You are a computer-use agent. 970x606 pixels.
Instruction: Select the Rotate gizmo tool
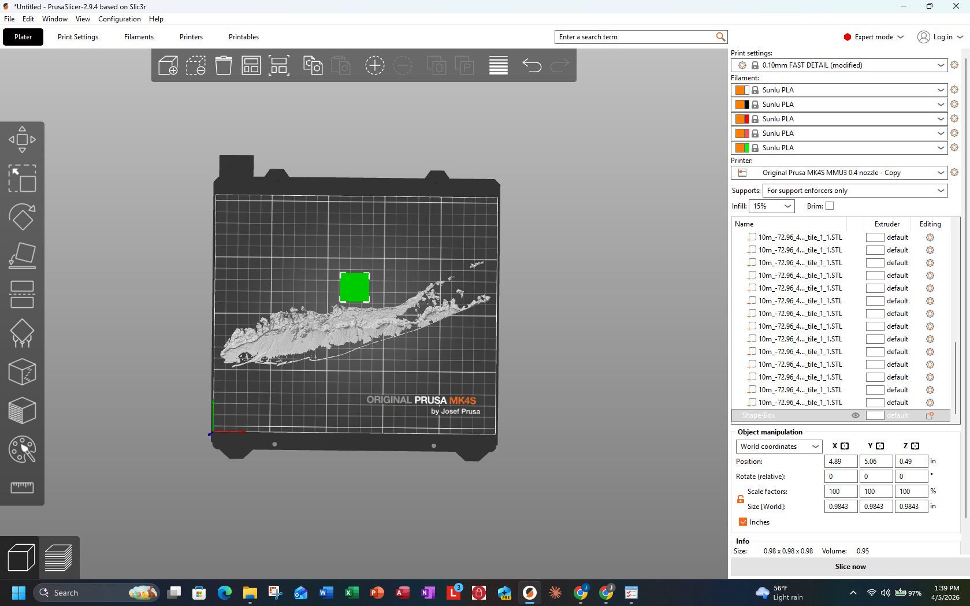click(22, 217)
